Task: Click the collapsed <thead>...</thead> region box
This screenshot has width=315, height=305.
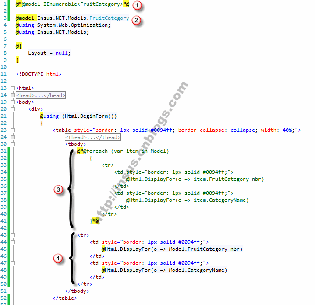Action: (x=93, y=137)
